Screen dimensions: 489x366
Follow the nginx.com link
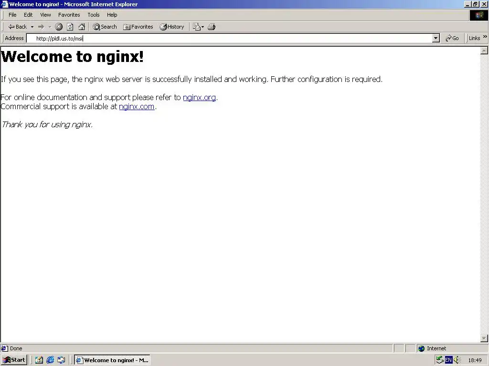[x=137, y=106]
